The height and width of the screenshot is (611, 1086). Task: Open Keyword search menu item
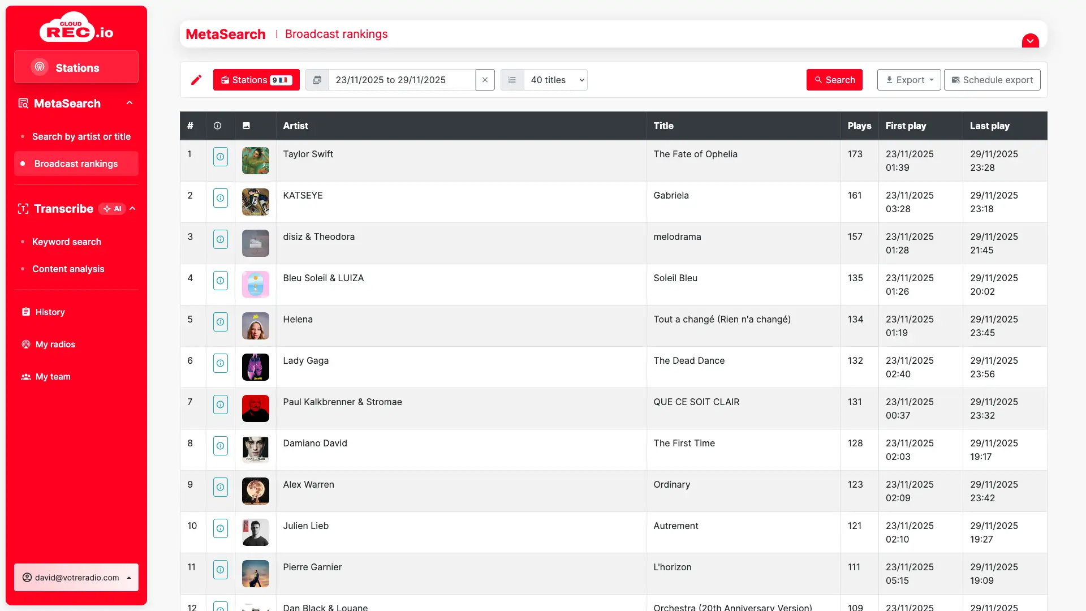tap(67, 242)
